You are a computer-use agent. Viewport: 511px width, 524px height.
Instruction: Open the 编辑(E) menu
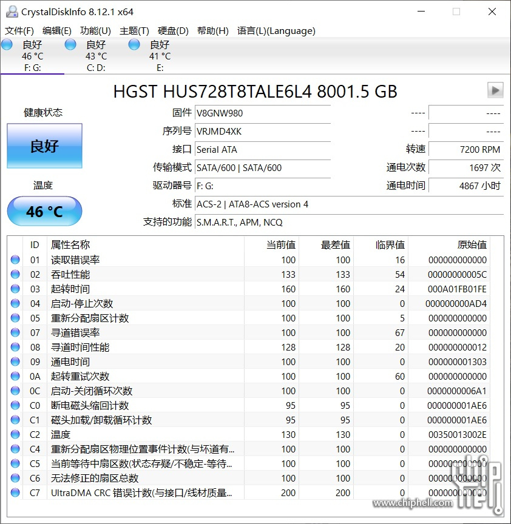[x=57, y=31]
